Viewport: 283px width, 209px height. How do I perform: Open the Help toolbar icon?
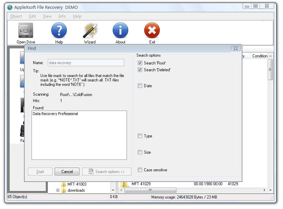click(59, 30)
